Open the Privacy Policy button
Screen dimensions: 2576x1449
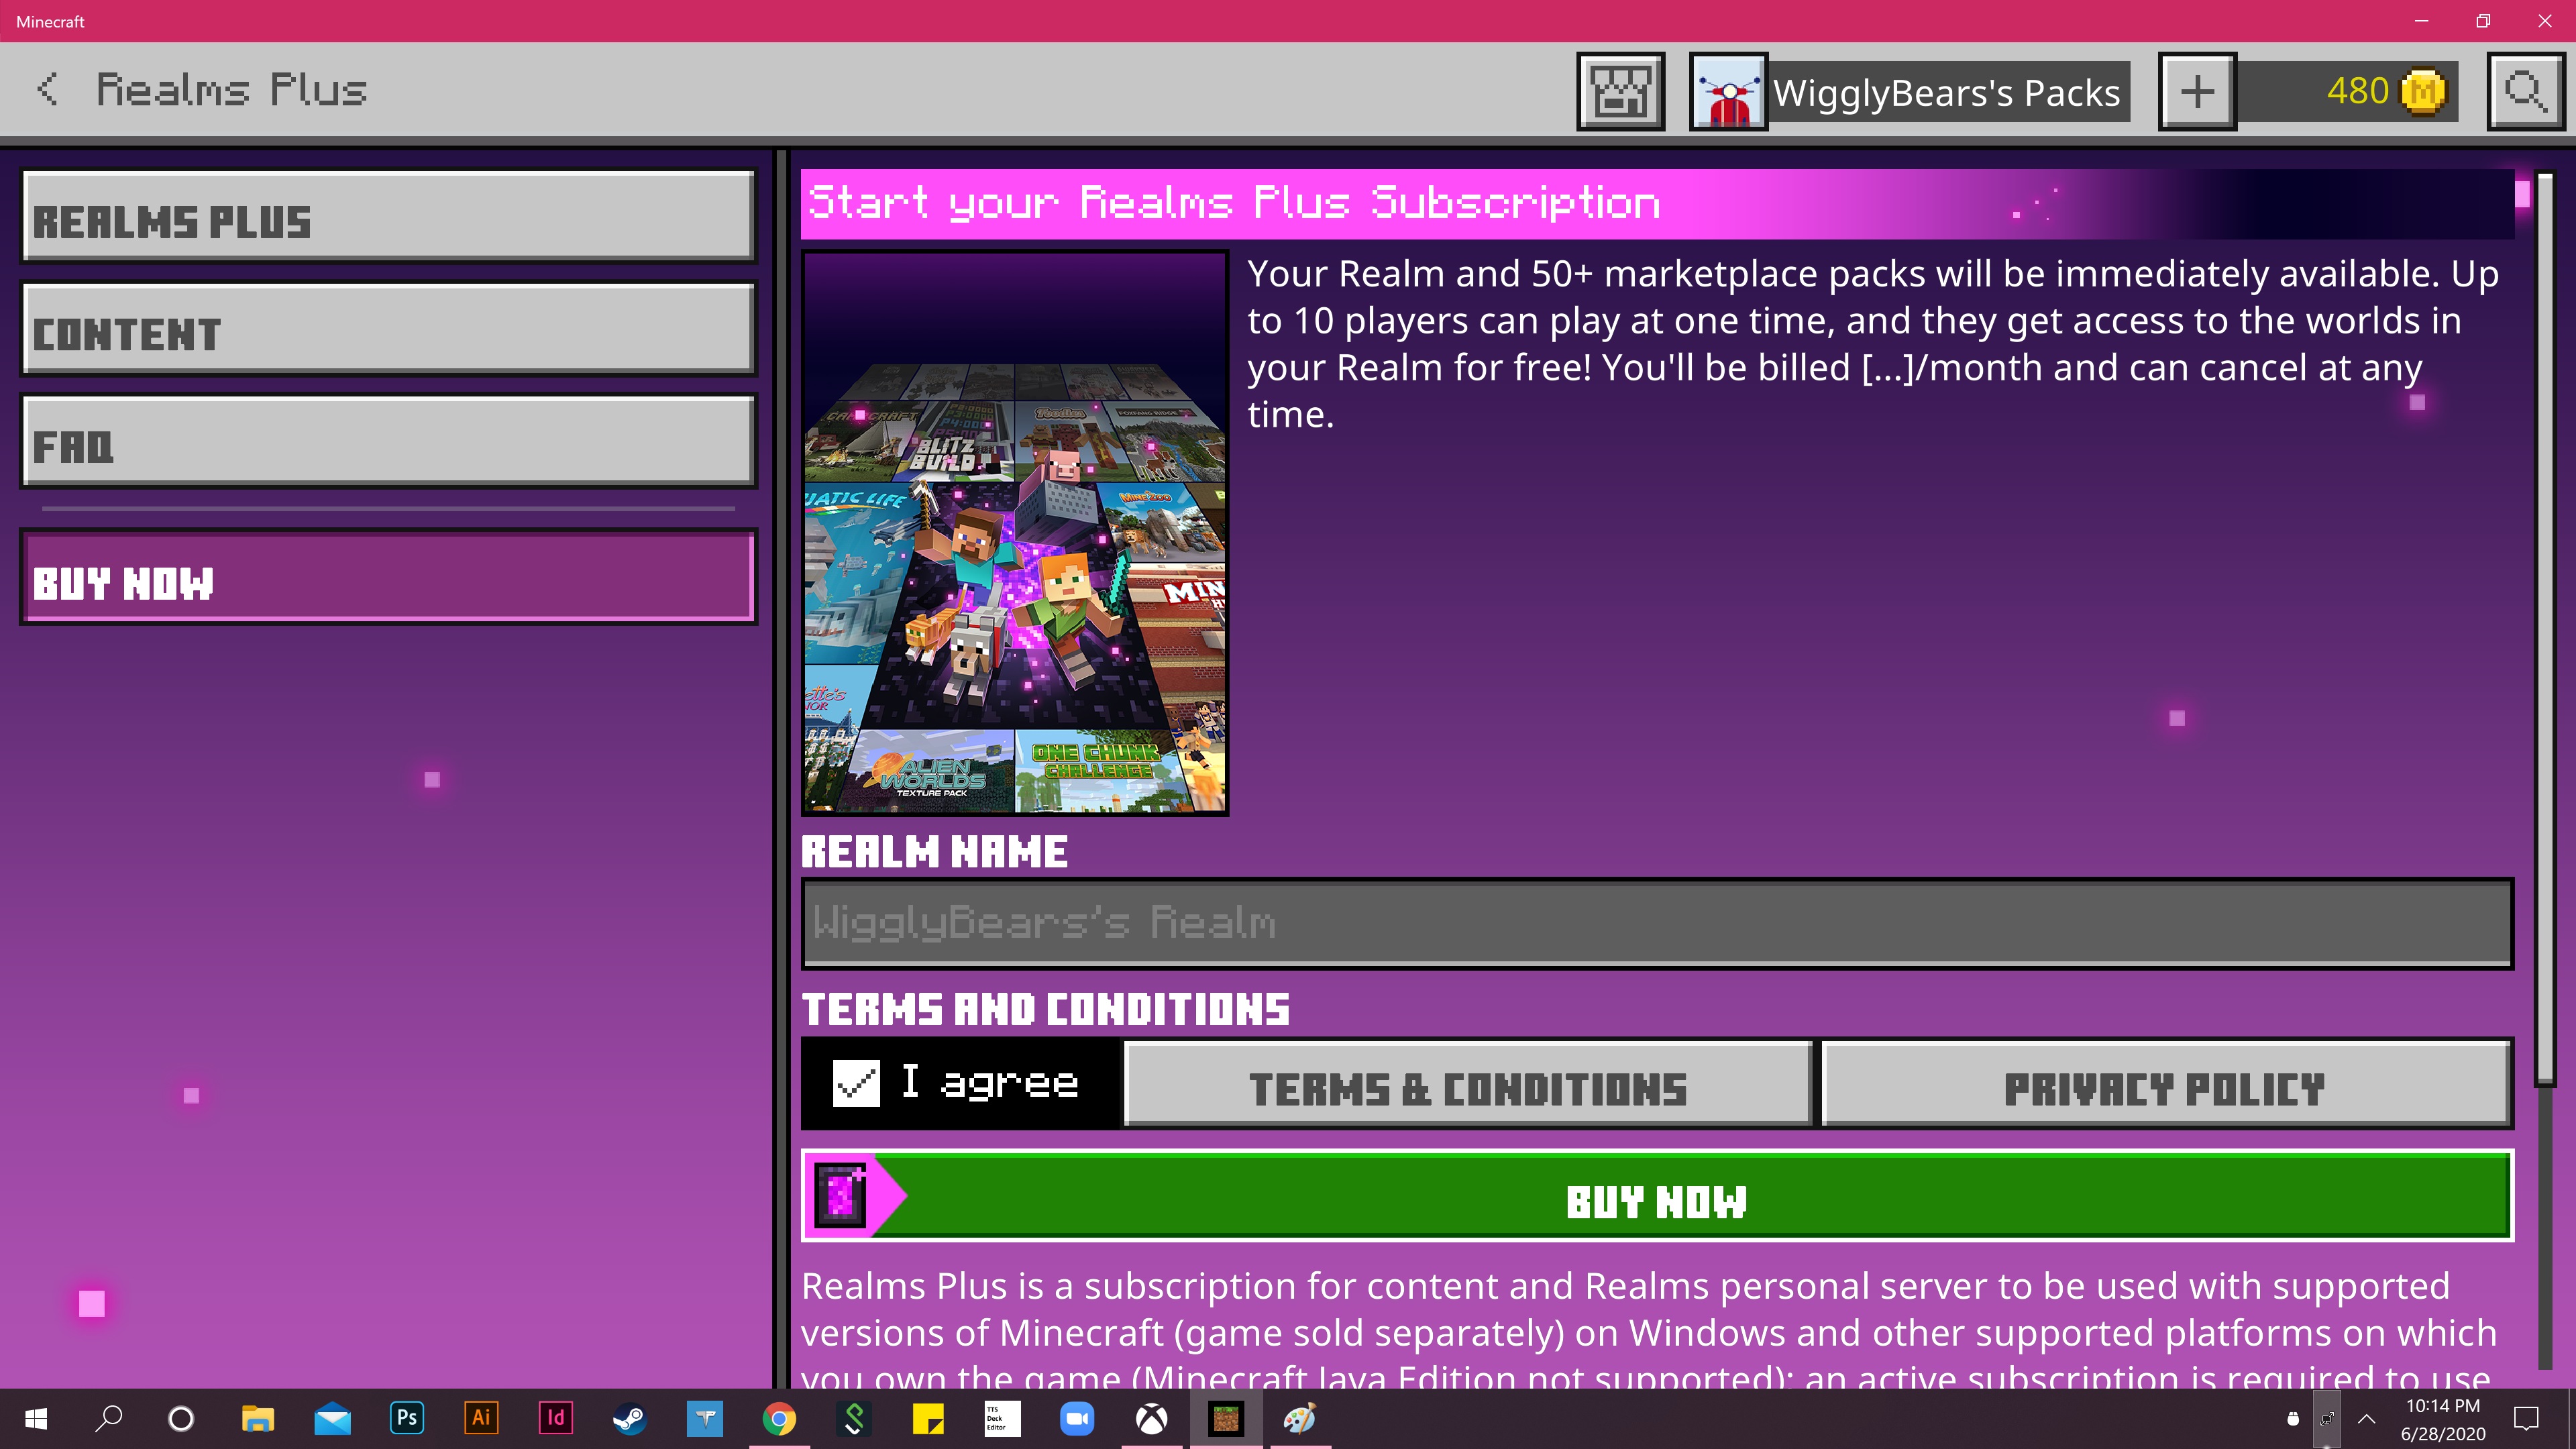point(2165,1086)
